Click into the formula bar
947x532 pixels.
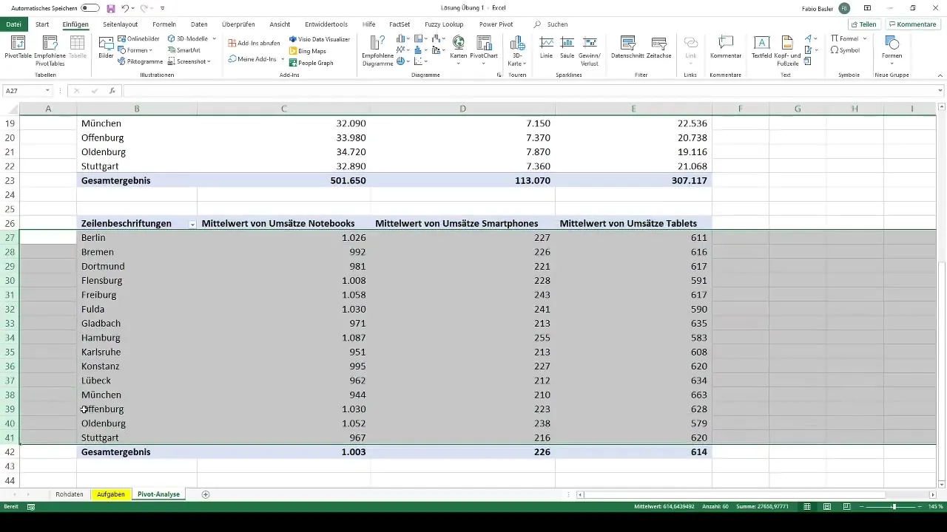click(533, 91)
